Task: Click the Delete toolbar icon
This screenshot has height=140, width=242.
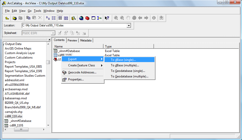Action: [40, 18]
